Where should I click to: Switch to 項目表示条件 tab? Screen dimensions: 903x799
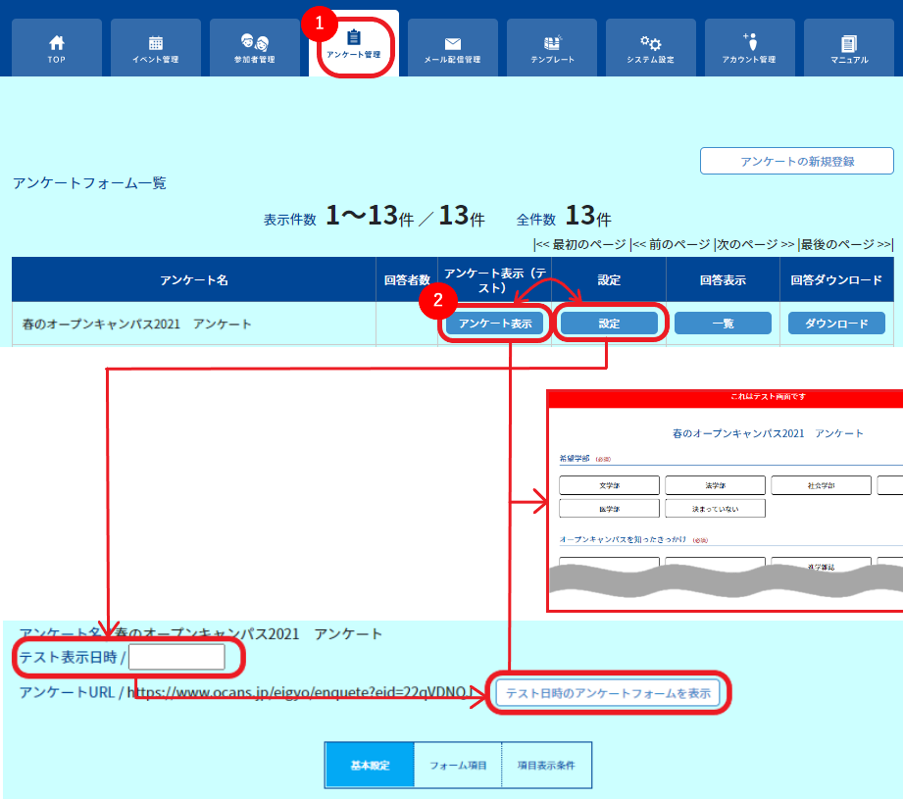pyautogui.click(x=546, y=765)
